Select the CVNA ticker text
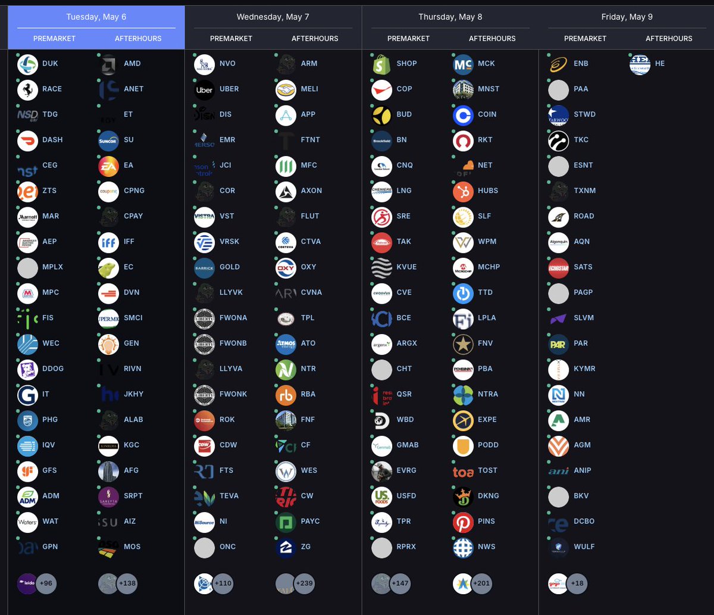Screen dimensions: 714x615 311,293
